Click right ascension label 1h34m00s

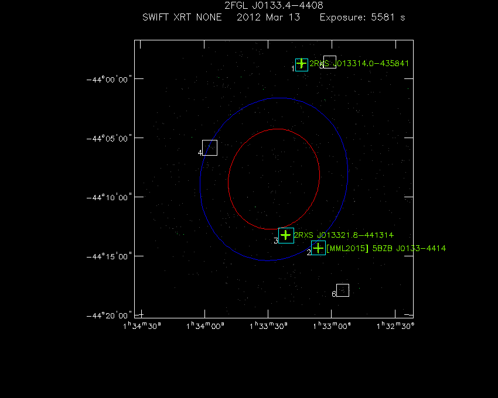(205, 326)
